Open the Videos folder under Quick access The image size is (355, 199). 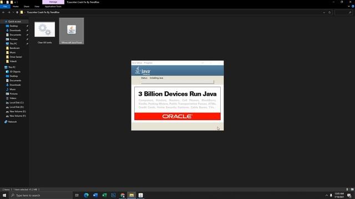tap(13, 61)
